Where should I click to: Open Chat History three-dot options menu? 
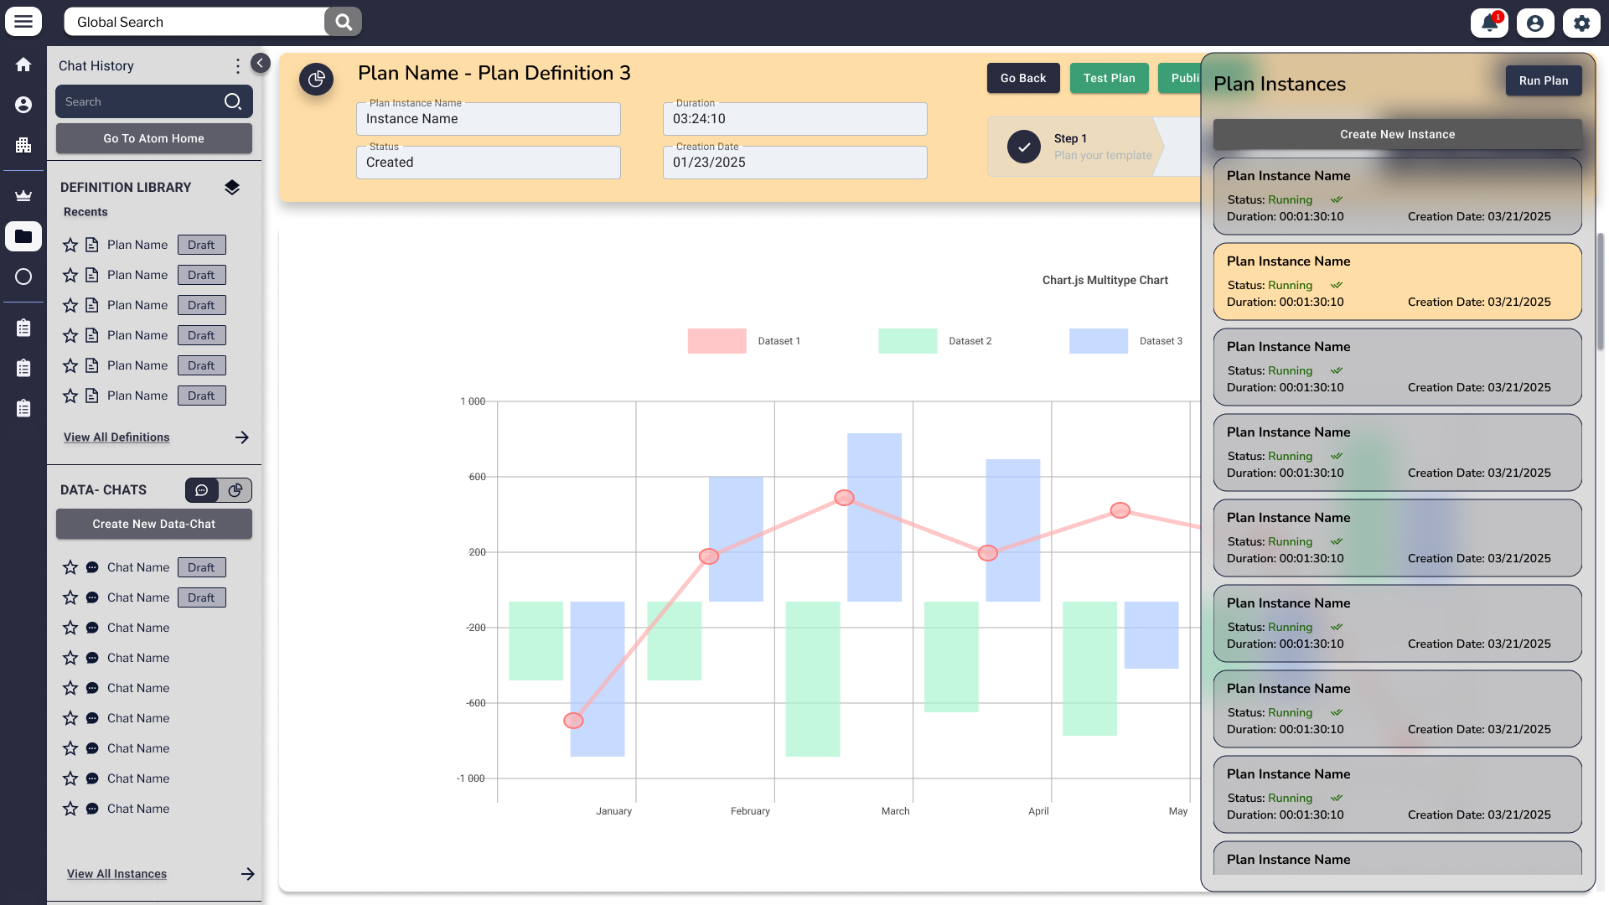click(238, 65)
